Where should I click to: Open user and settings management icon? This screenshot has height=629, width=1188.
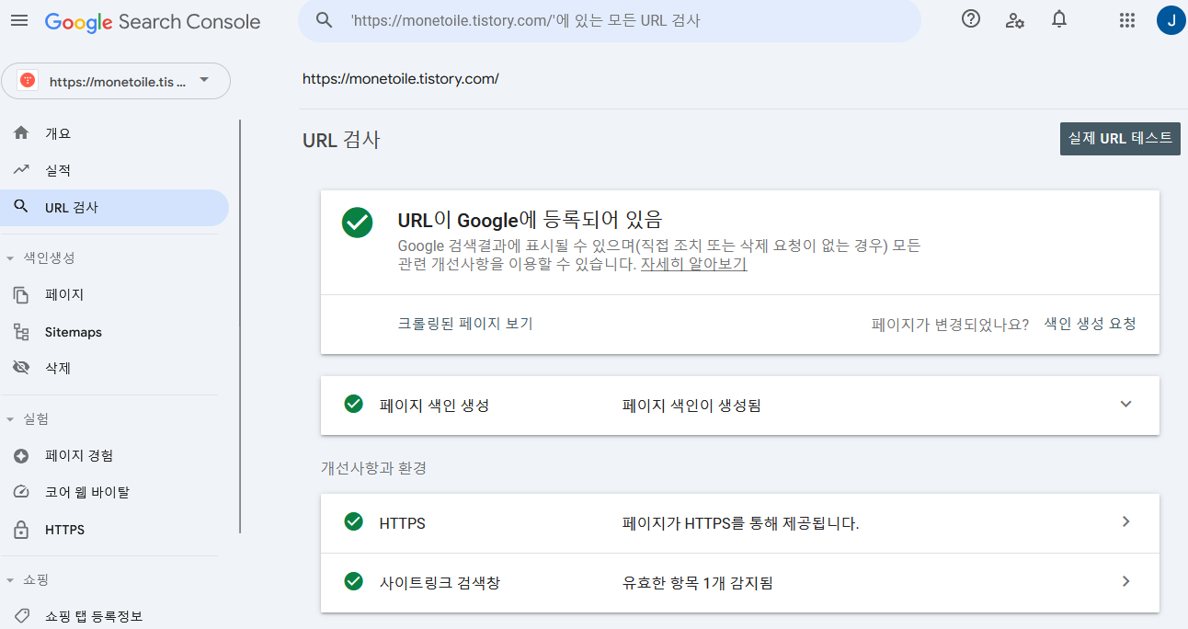[1015, 20]
